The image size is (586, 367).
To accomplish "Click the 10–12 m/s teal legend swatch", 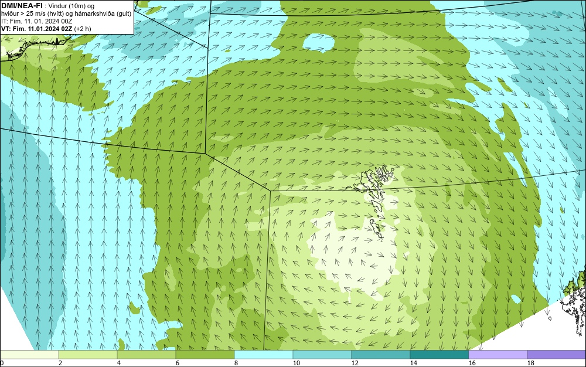I will click(x=322, y=355).
